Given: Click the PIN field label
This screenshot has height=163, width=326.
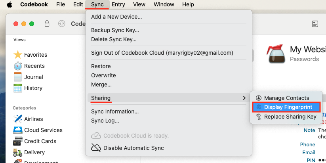Looking at the screenshot, I should pos(311,161).
